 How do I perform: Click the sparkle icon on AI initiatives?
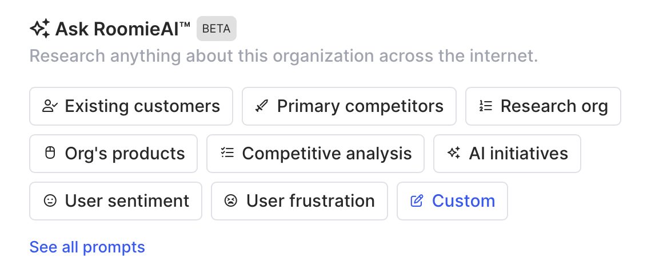tap(454, 154)
